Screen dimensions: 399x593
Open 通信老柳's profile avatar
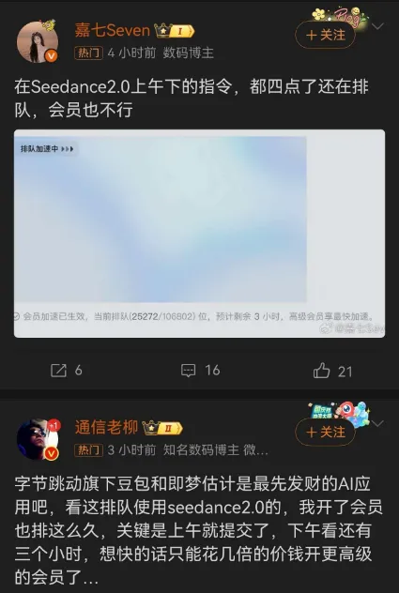(x=38, y=439)
